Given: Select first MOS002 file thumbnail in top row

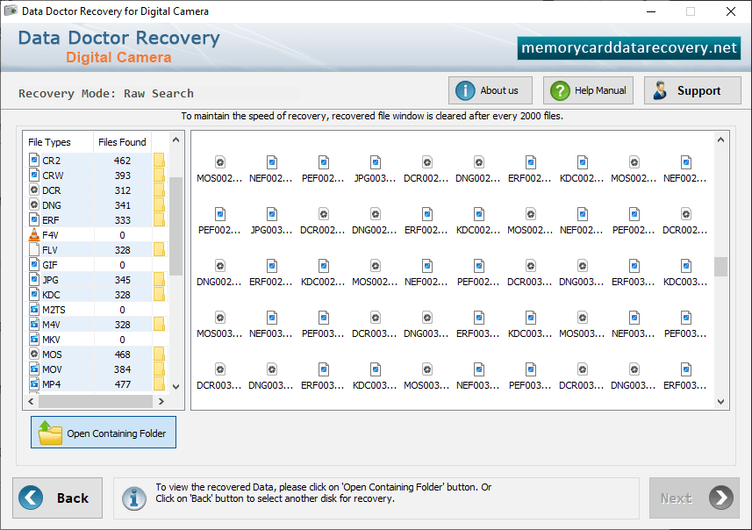Looking at the screenshot, I should point(219,169).
